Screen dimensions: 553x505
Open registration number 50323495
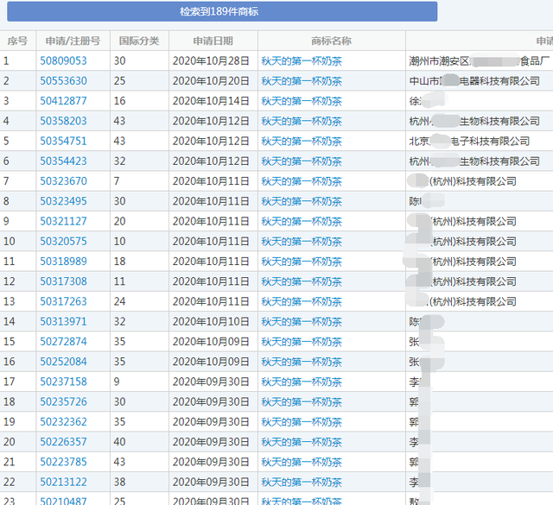point(63,201)
